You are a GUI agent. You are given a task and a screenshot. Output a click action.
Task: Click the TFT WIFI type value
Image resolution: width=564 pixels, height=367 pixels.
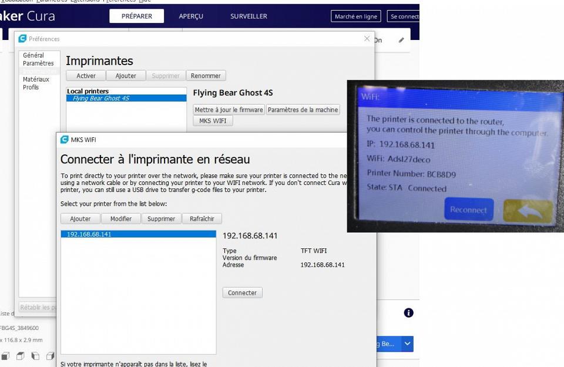pos(314,251)
